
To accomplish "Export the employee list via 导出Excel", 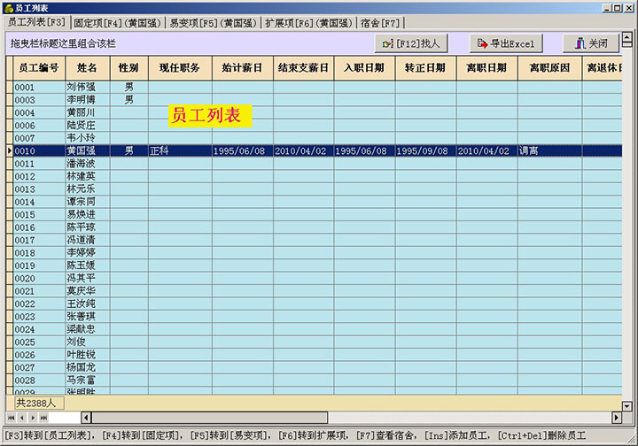I will click(503, 43).
